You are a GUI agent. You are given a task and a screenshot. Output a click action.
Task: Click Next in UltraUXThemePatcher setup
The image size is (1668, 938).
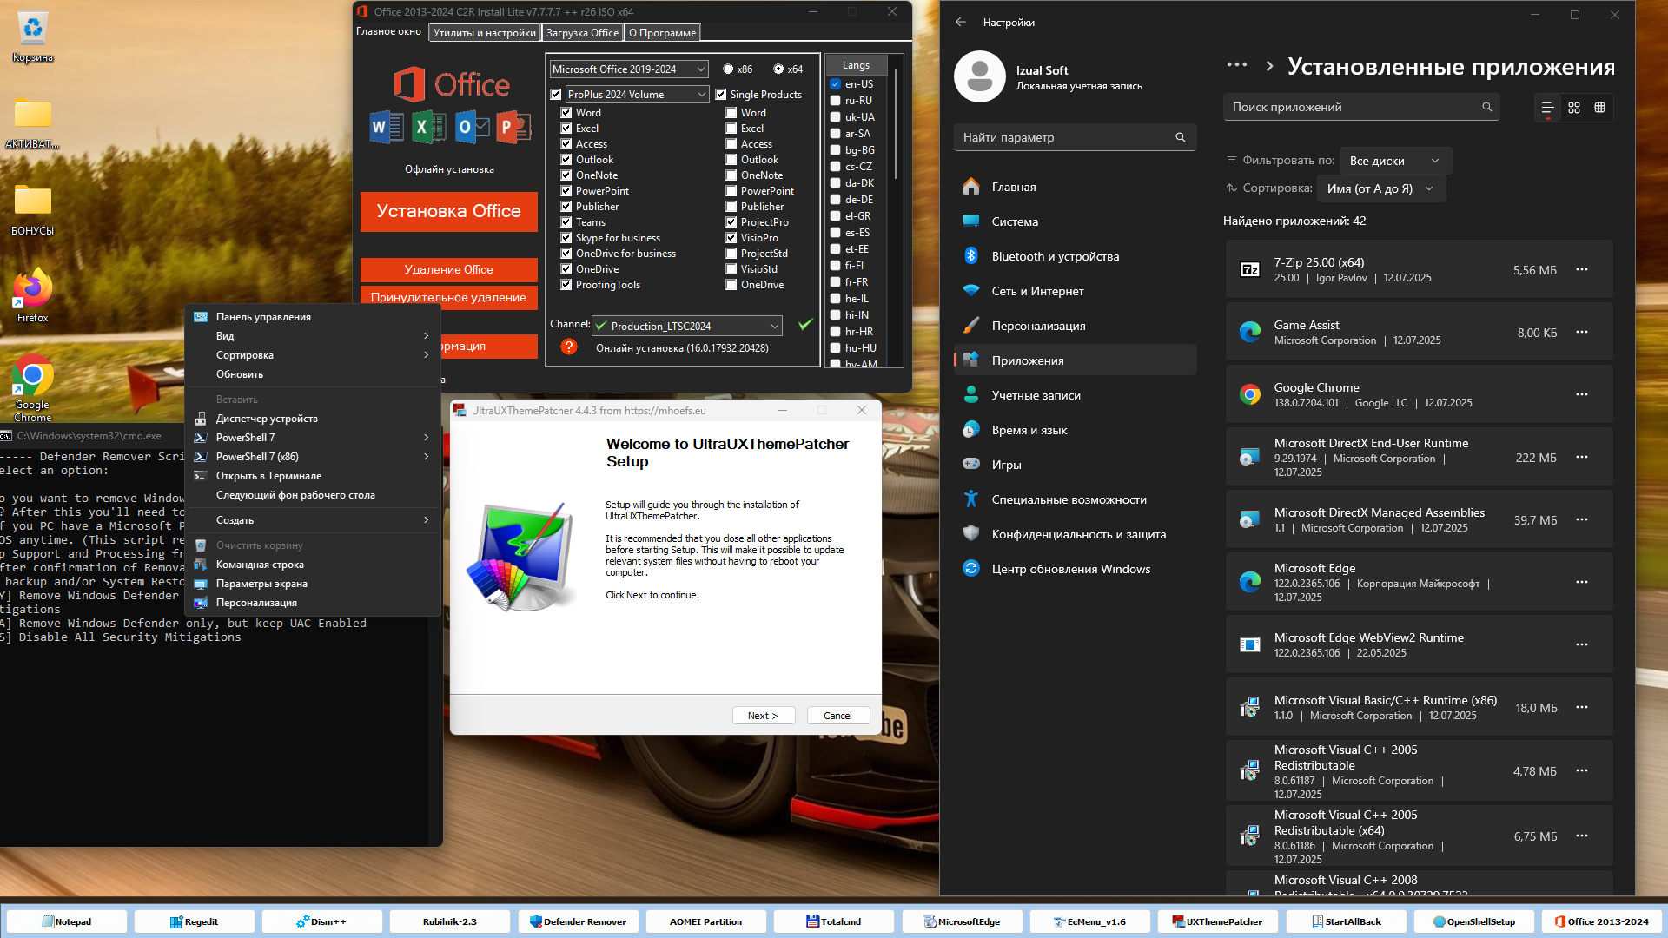coord(762,716)
